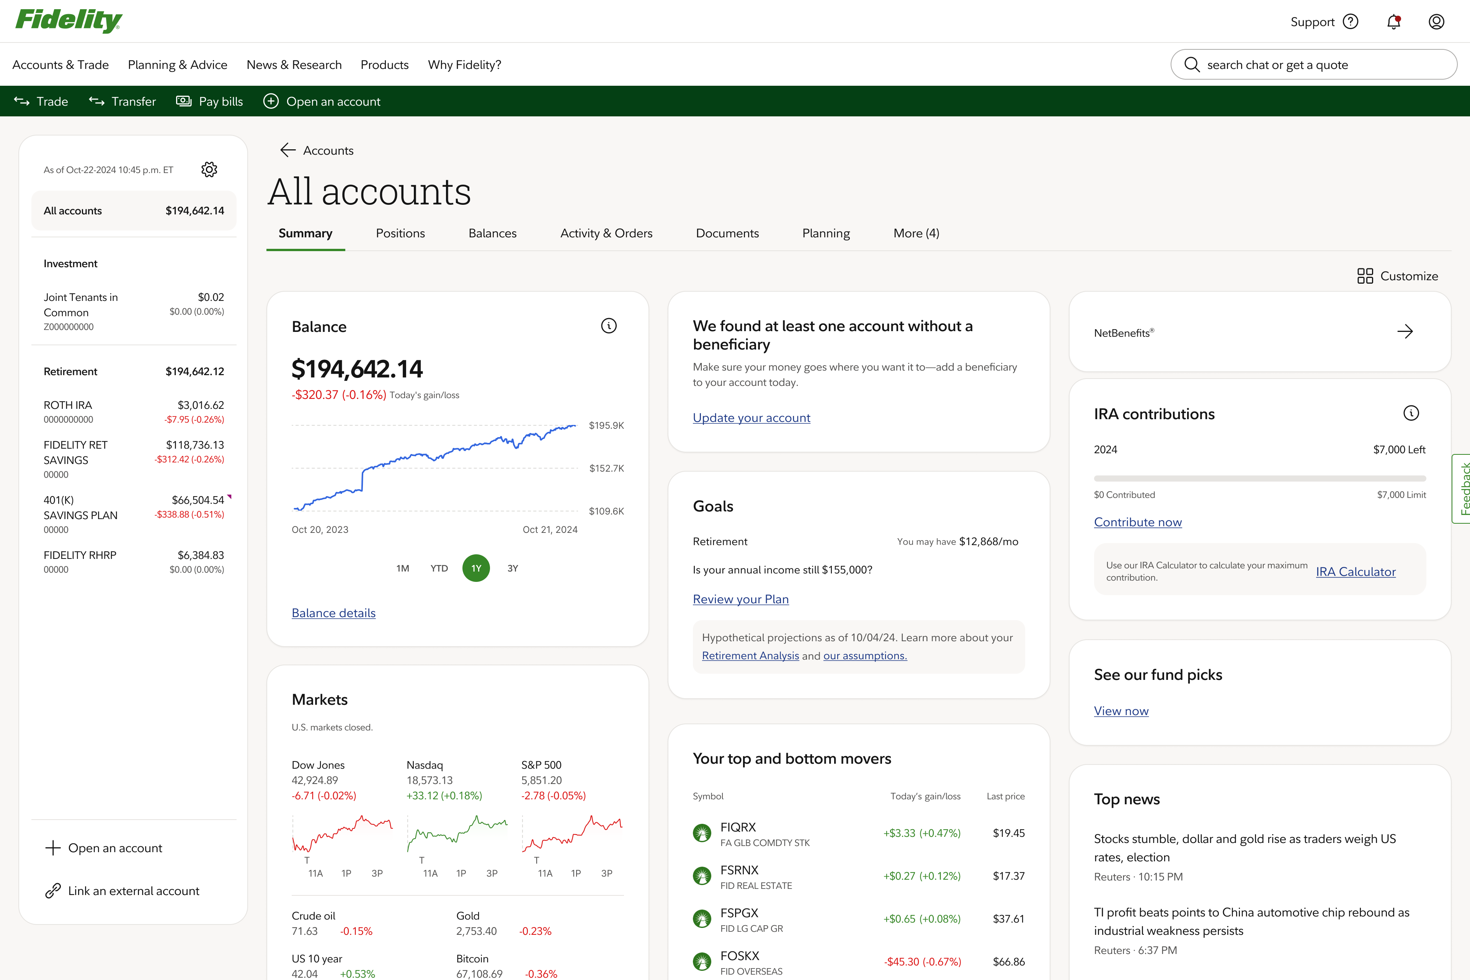The image size is (1470, 980).
Task: Click Review your Plan link
Action: (741, 599)
